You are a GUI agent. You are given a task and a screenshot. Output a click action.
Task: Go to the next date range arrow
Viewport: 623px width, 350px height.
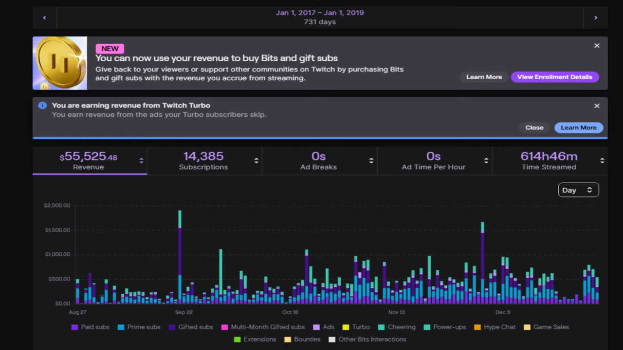[x=595, y=18]
